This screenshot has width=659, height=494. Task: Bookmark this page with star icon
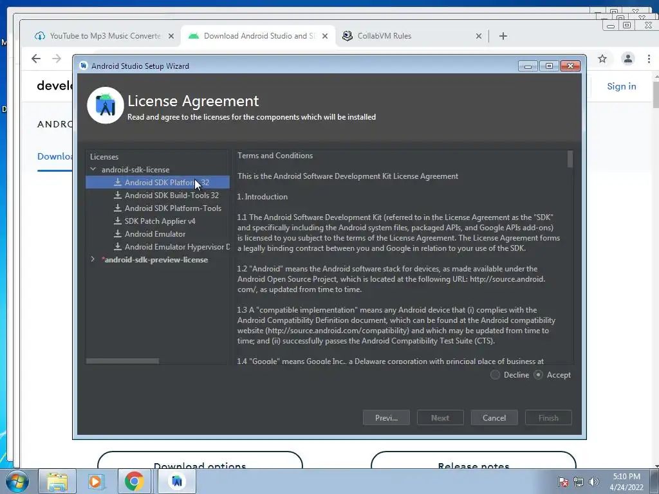tap(602, 59)
